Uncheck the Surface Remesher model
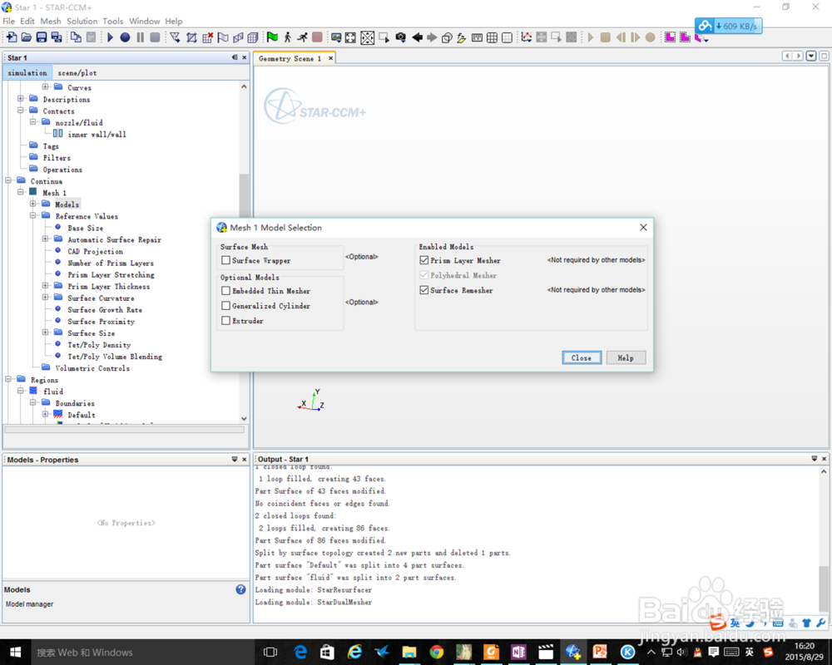Screen dimensions: 832x665 pos(424,290)
